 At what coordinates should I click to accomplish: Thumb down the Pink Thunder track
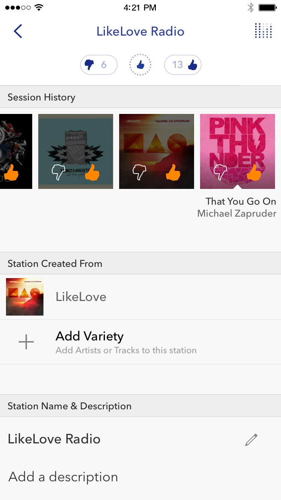point(220,172)
